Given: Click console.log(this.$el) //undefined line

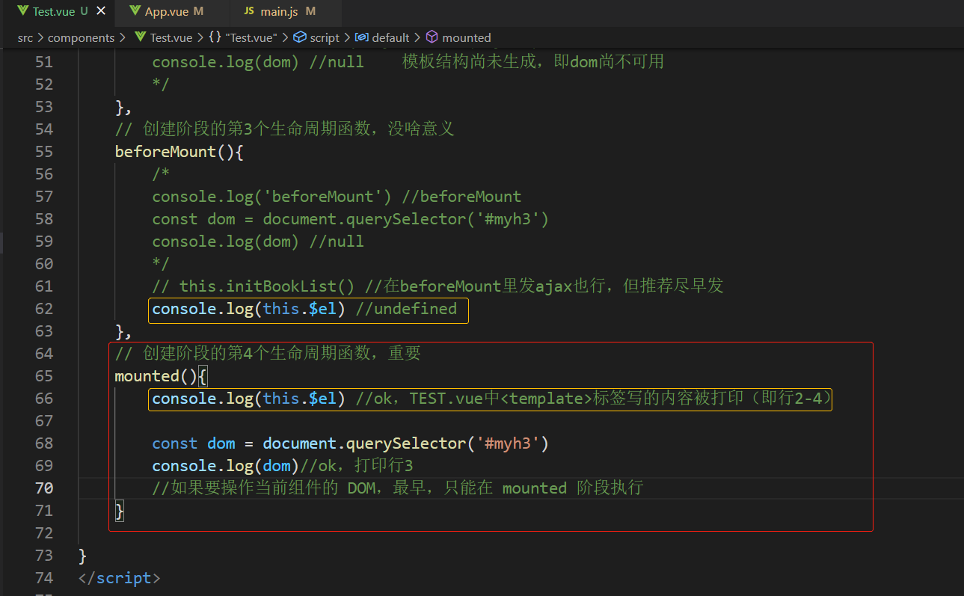Looking at the screenshot, I should point(304,308).
